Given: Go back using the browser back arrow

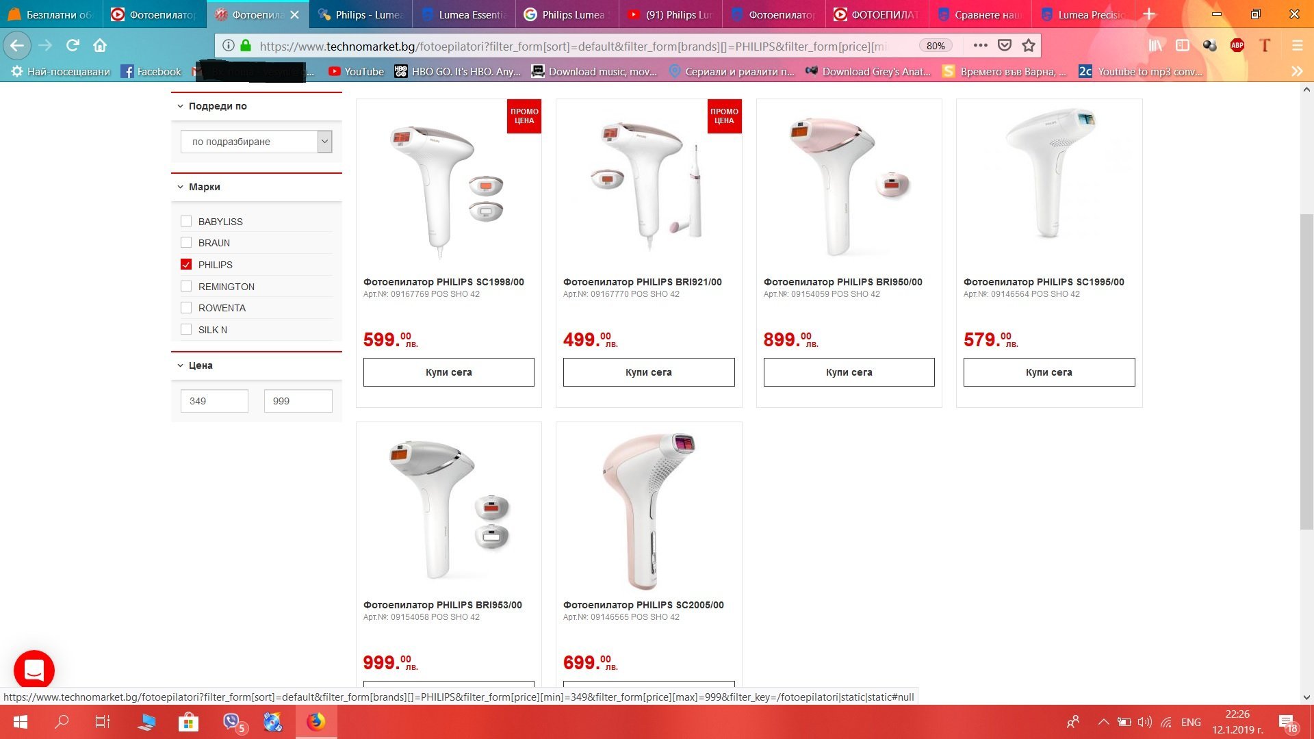Looking at the screenshot, I should (17, 46).
